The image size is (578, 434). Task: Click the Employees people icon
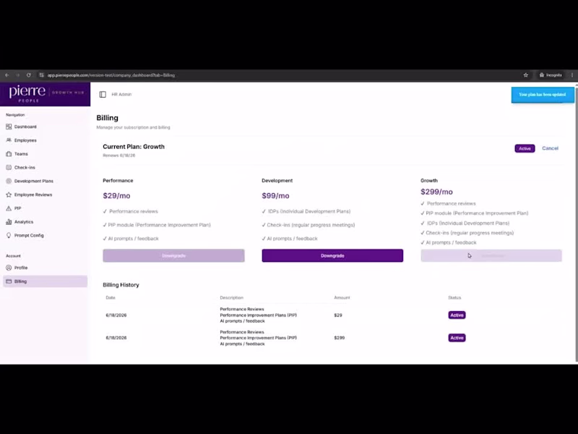pos(9,140)
